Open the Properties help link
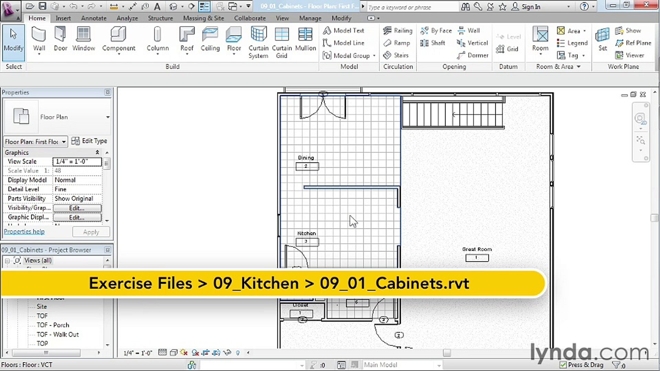This screenshot has height=371, width=660. [x=24, y=232]
